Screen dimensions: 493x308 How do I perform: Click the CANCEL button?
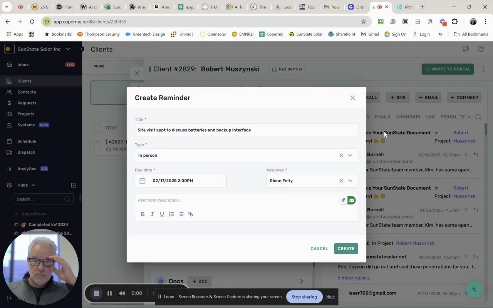point(319,249)
